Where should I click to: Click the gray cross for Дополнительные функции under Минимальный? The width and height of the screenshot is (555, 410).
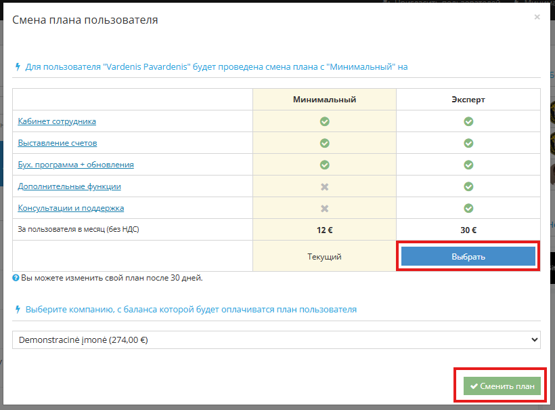coord(324,186)
